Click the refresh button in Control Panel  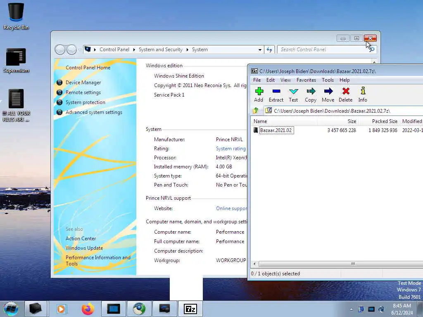tap(269, 50)
